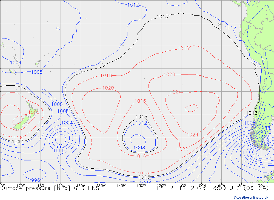
Task: Click the weatheronline.co.uk copyright link
Action: [251, 198]
